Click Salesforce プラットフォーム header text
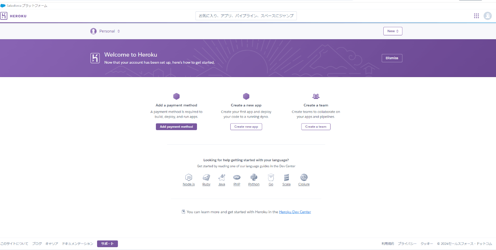This screenshot has width=496, height=250. 27,6
